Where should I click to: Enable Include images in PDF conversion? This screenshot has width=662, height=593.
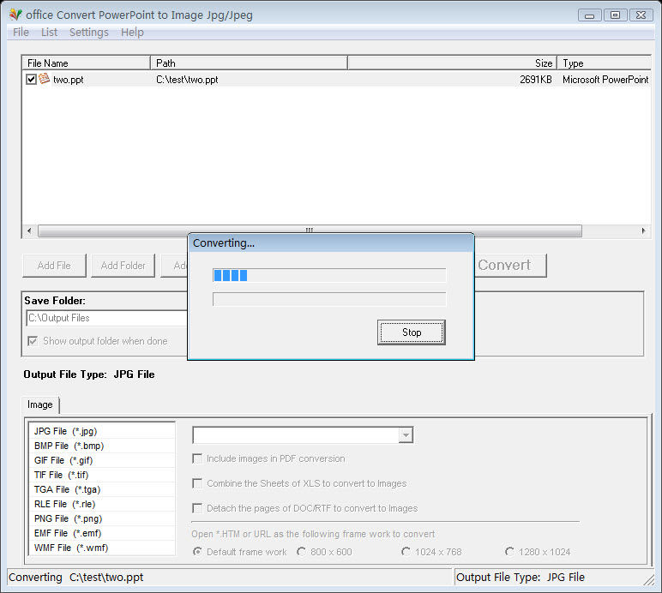tap(198, 458)
